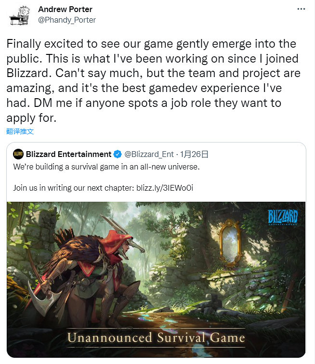Open the blizz.ly/3IEWo0i link
The width and height of the screenshot is (315, 364).
point(165,188)
